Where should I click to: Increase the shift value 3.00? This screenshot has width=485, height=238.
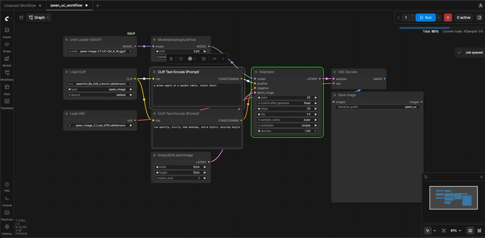(205, 52)
